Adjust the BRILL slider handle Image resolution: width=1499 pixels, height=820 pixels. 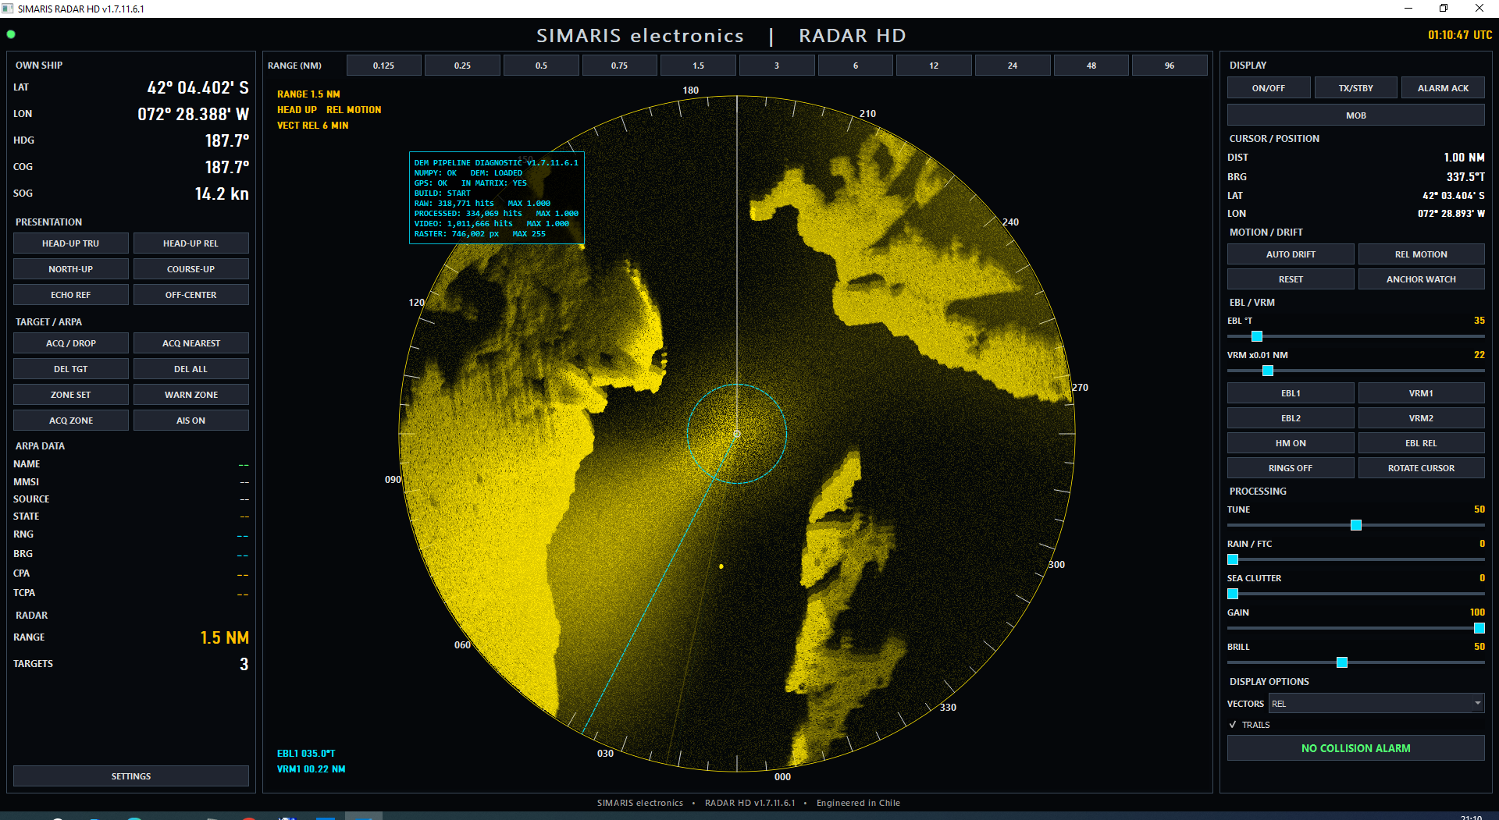pyautogui.click(x=1342, y=662)
